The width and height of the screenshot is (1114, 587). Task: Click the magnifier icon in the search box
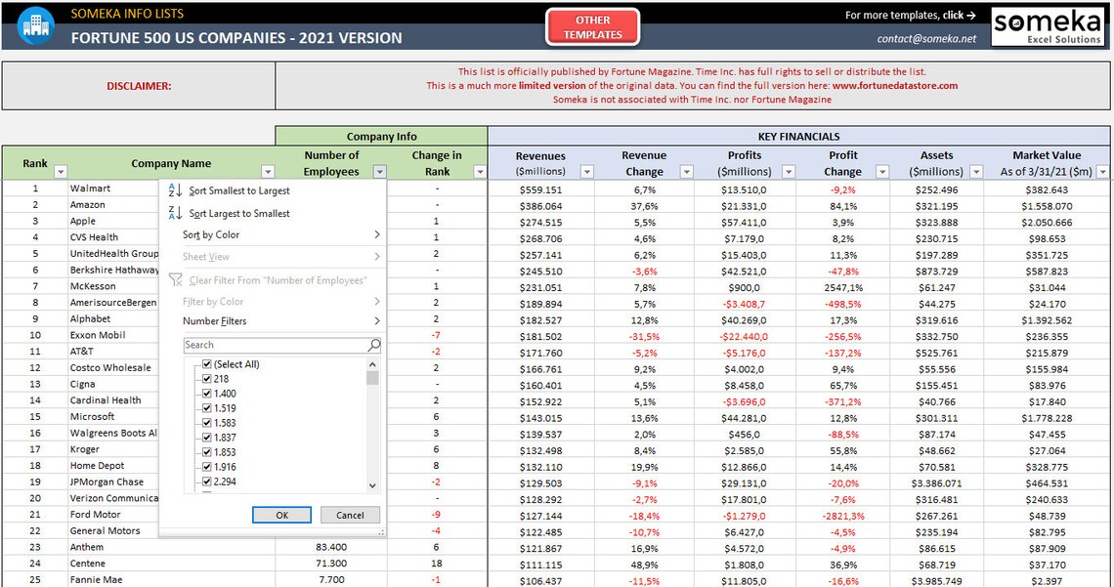tap(372, 344)
